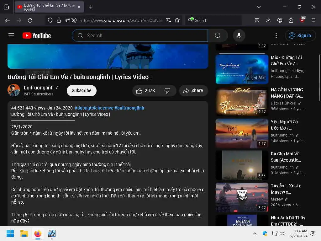The height and width of the screenshot is (241, 321).
Task: Bookmark this page with star icon
Action: pyautogui.click(x=177, y=20)
